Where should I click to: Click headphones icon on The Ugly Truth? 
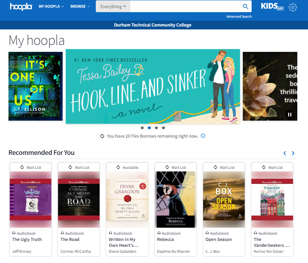[14, 233]
